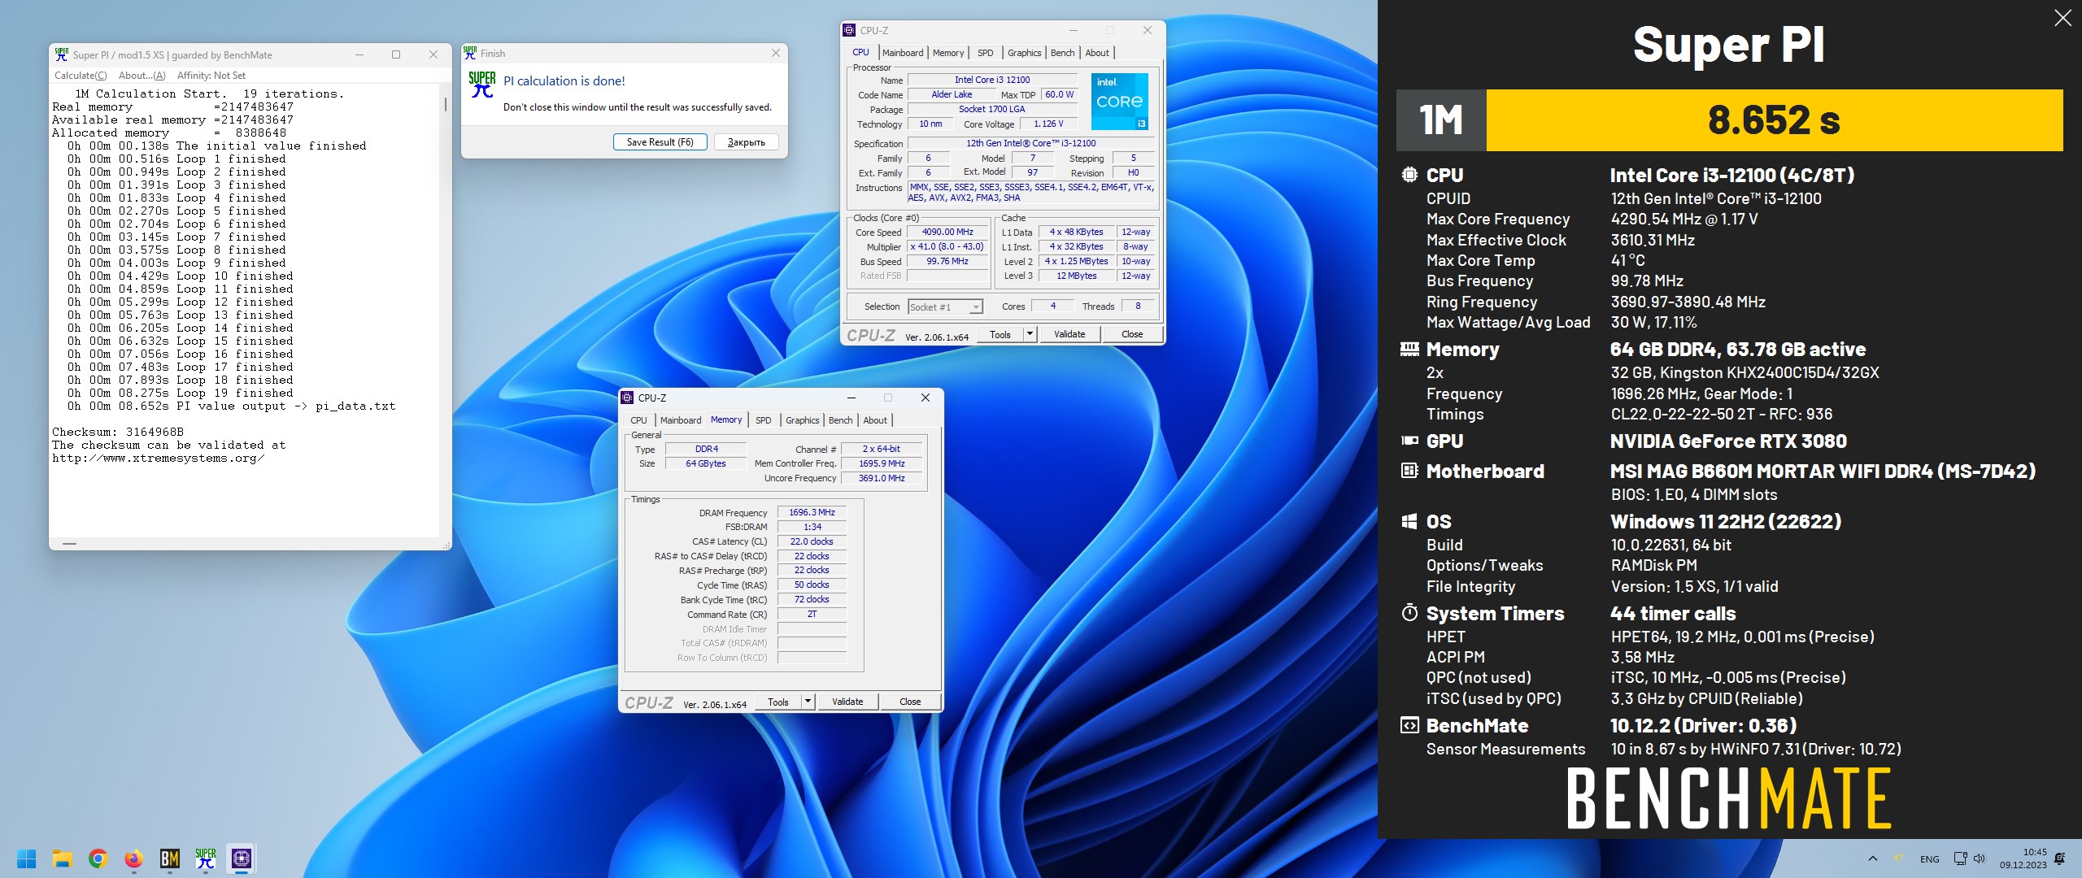Click Checksum: 3164968B line
This screenshot has width=2082, height=878.
(x=118, y=432)
